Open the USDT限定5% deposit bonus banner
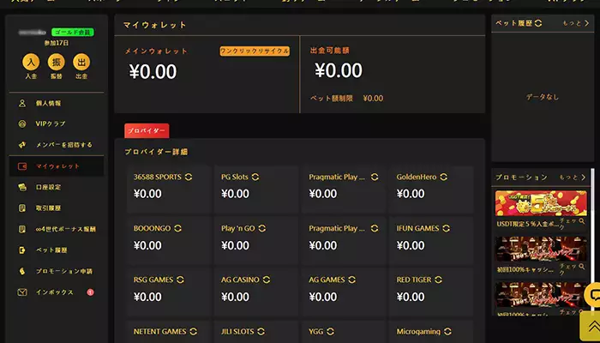Image resolution: width=600 pixels, height=343 pixels. coord(541,204)
